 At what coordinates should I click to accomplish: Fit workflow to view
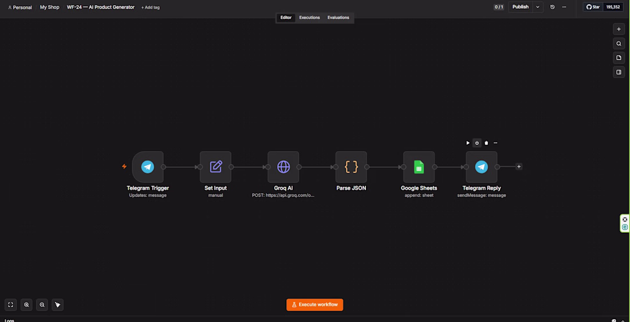[11, 305]
